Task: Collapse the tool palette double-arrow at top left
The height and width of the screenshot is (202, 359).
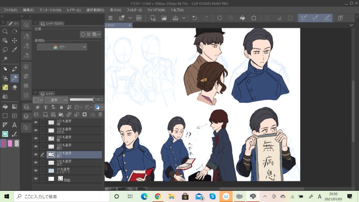Action: click(2, 16)
